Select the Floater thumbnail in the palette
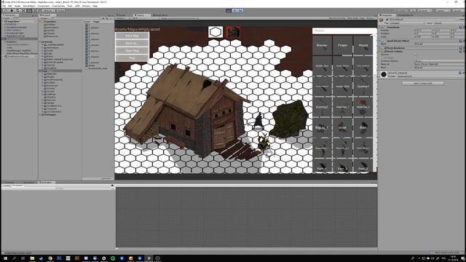The width and height of the screenshot is (466, 262). tap(342, 45)
